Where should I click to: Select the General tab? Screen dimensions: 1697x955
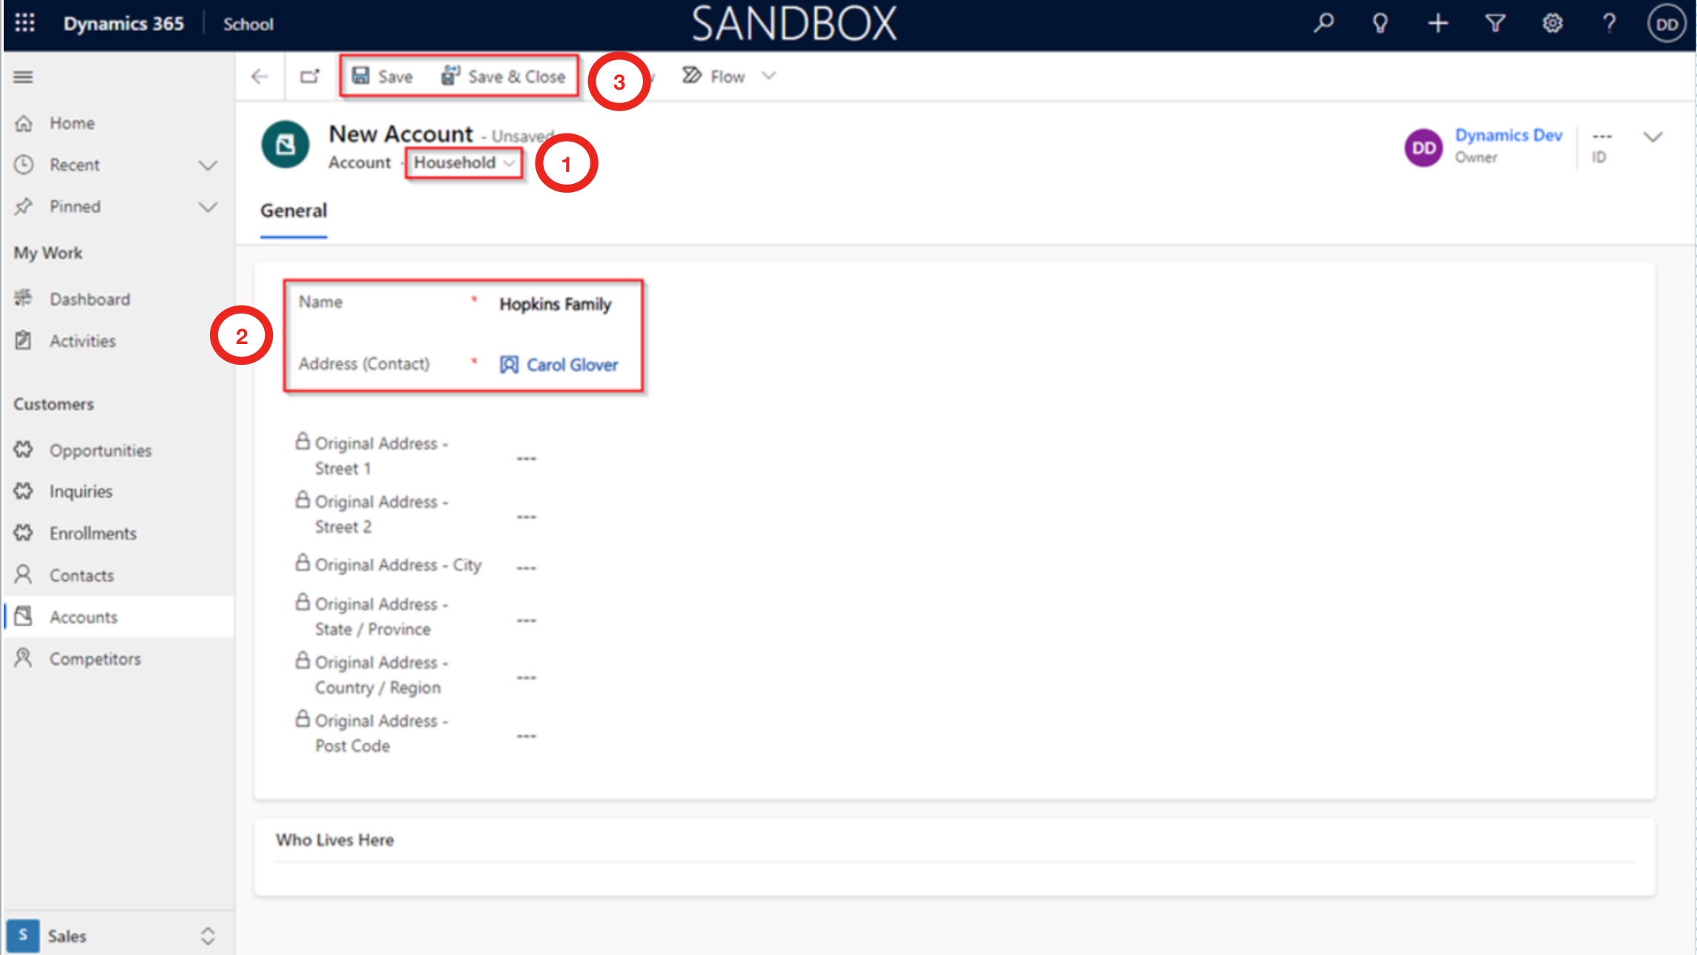point(293,211)
